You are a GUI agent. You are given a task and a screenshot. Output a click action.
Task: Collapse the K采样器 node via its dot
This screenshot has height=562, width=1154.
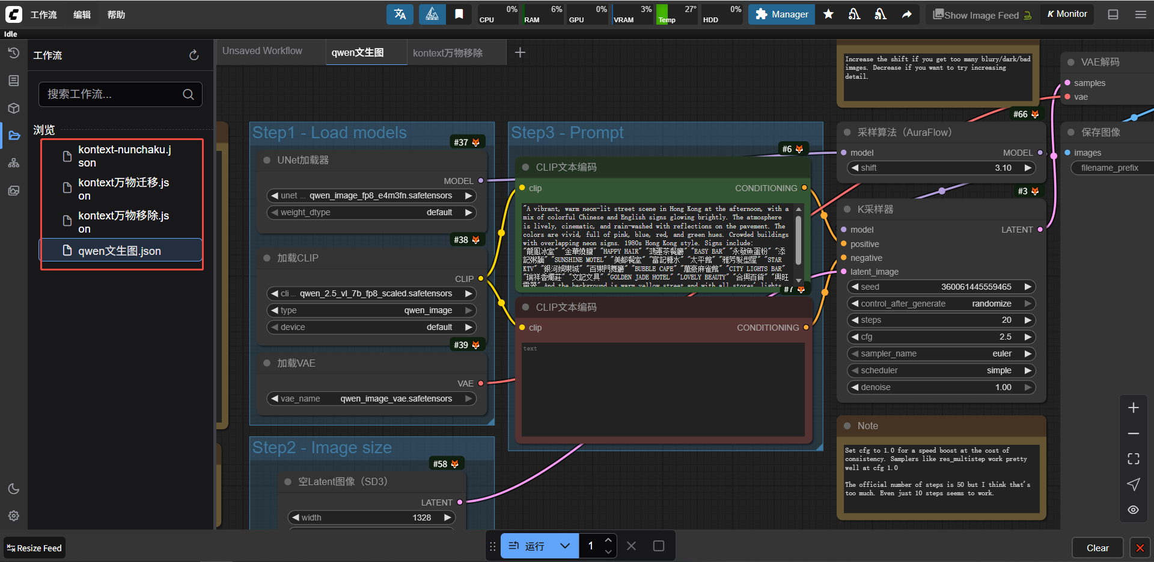point(847,209)
